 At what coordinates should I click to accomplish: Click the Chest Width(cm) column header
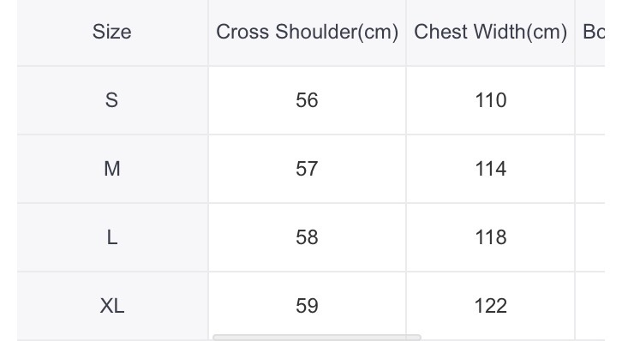(490, 32)
